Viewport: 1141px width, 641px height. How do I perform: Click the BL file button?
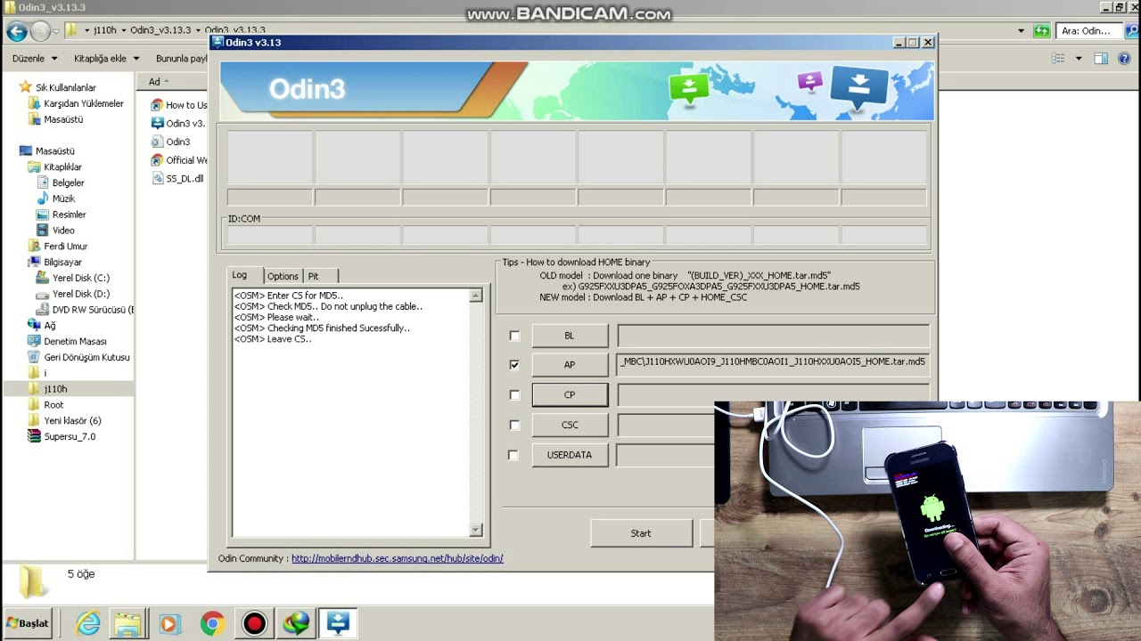click(x=570, y=336)
